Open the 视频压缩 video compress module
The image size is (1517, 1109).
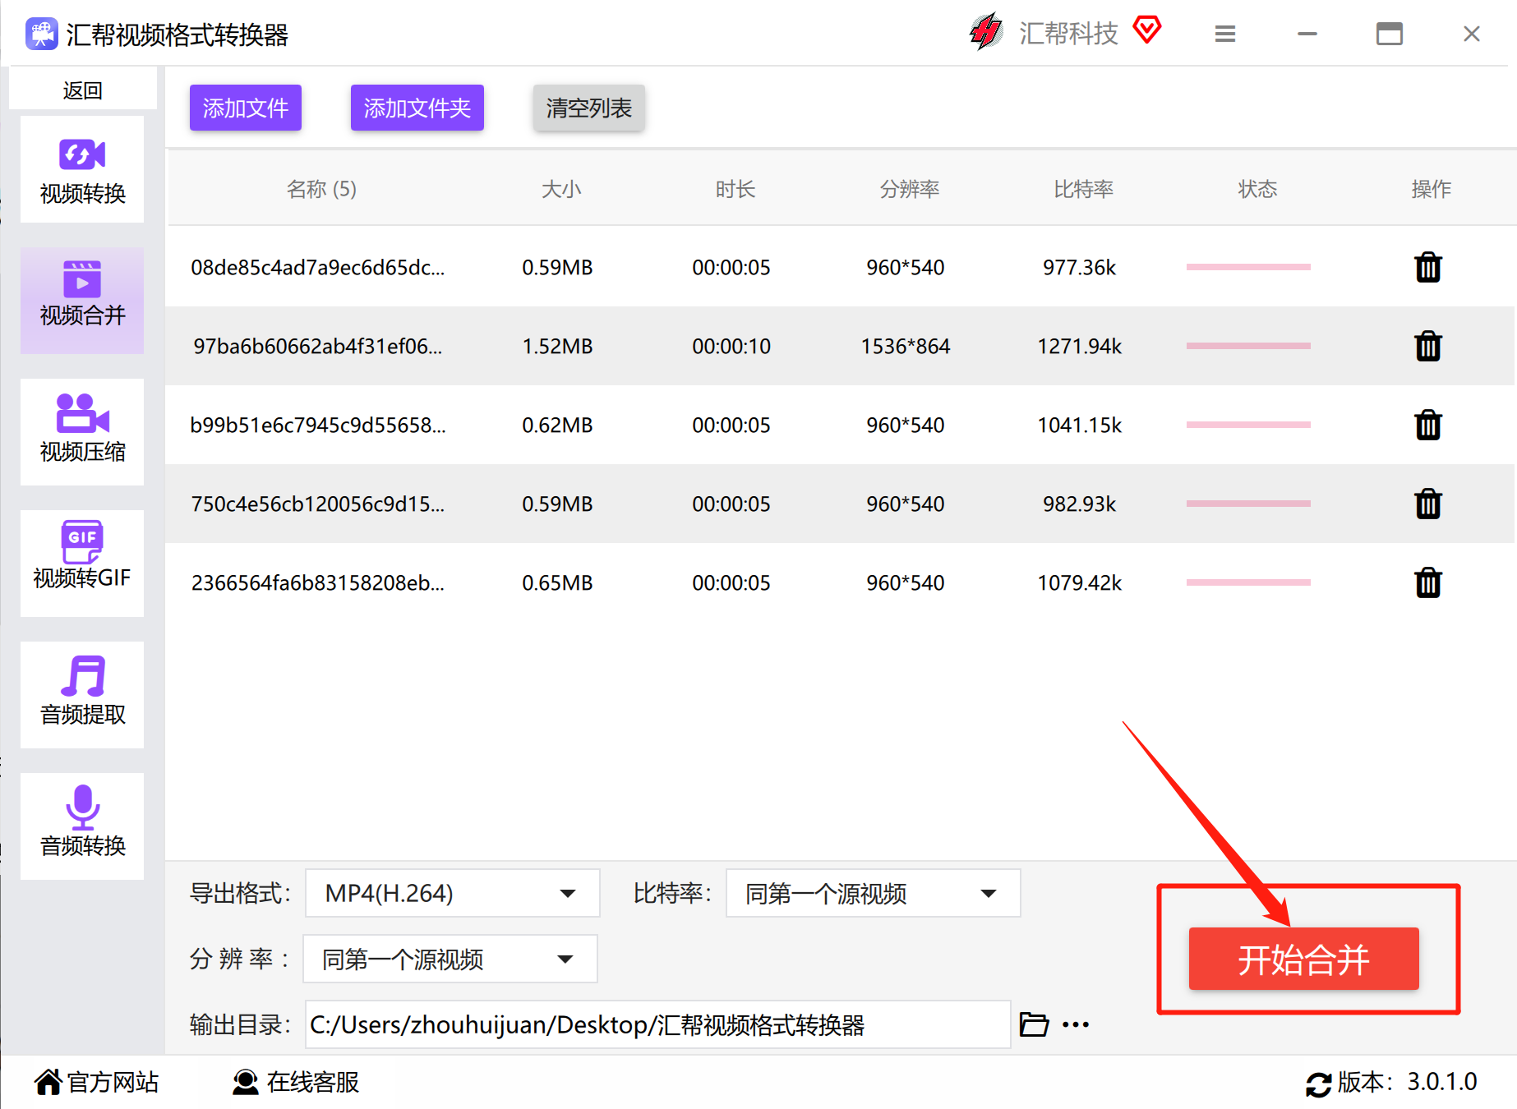click(82, 432)
